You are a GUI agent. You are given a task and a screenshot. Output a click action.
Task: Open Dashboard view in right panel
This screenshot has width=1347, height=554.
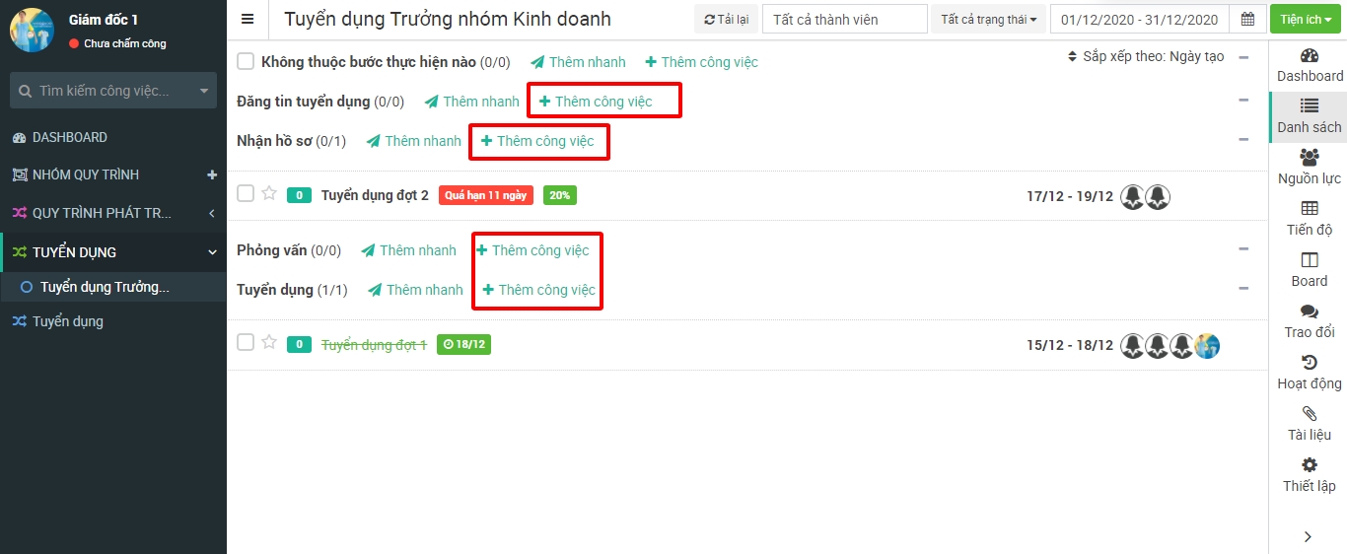[x=1309, y=65]
